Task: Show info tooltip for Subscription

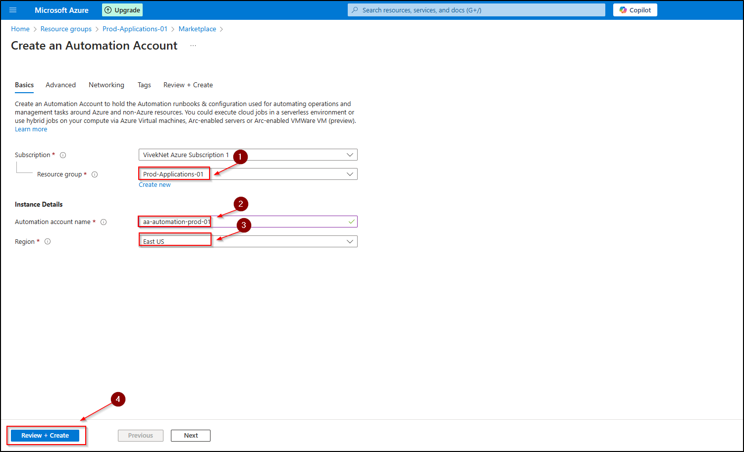Action: click(x=63, y=155)
